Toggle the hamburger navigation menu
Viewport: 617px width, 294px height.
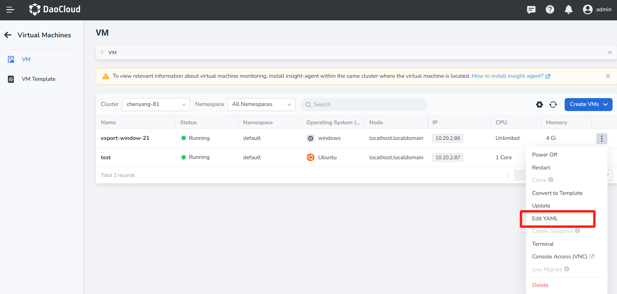pos(10,10)
